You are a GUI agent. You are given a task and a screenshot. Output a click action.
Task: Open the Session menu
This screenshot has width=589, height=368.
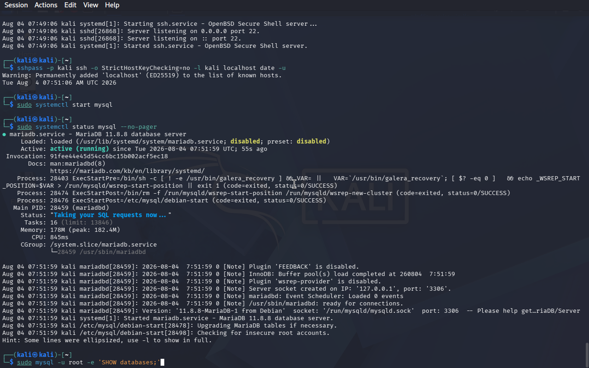click(16, 5)
